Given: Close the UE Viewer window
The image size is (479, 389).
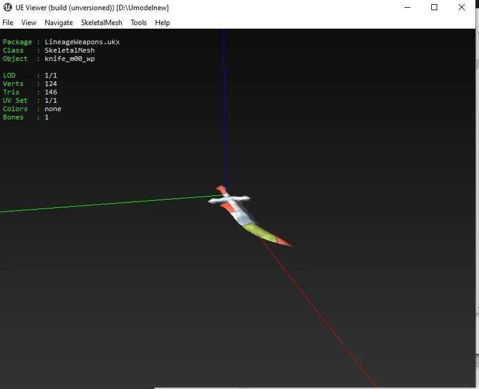Looking at the screenshot, I should pyautogui.click(x=462, y=7).
